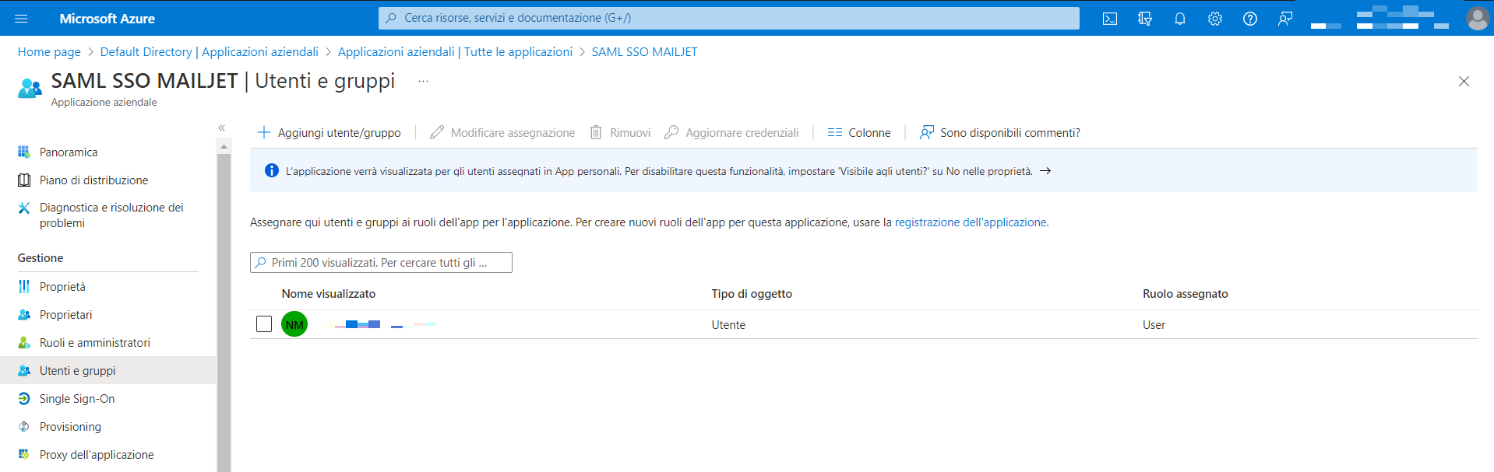Open the feedback icon in top bar

pyautogui.click(x=1285, y=19)
